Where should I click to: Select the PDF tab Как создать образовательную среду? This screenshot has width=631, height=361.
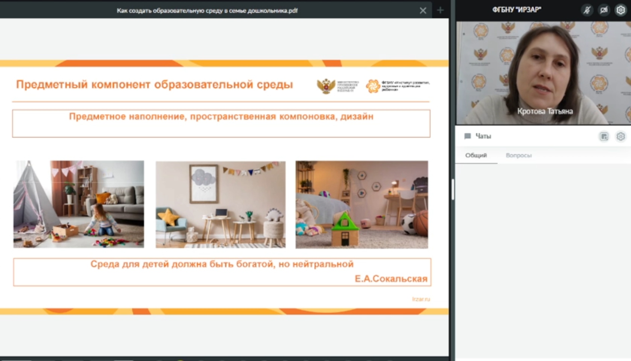pos(207,11)
